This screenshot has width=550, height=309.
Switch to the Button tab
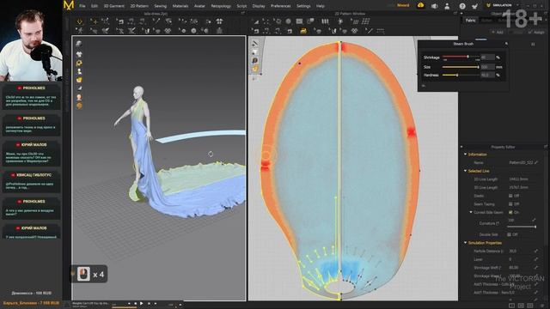pos(486,21)
